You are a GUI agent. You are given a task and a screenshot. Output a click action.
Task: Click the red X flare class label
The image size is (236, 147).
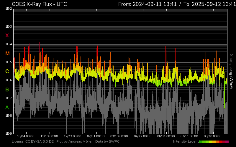[x=7, y=36]
